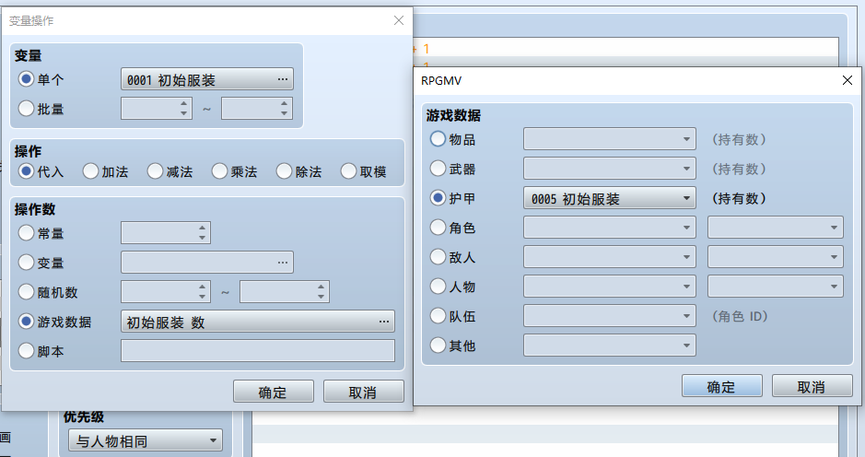This screenshot has height=457, width=865.
Task: Select the 常量 operand option
Action: (26, 233)
